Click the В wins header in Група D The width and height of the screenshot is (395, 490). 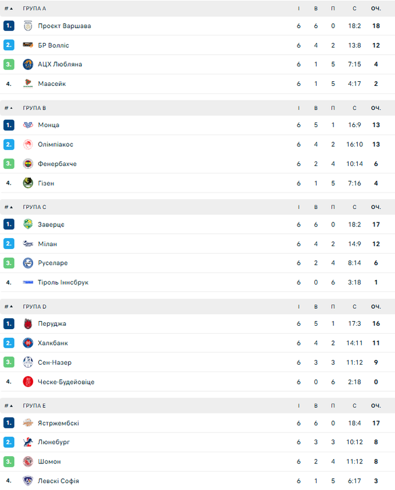316,307
